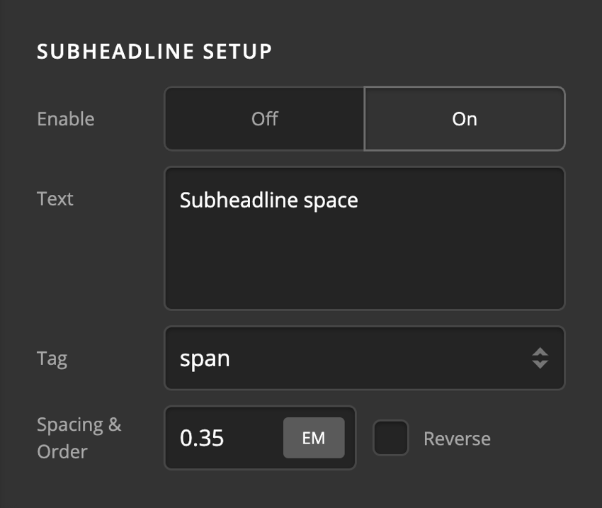
Task: Click the Tag field label
Action: click(x=52, y=359)
